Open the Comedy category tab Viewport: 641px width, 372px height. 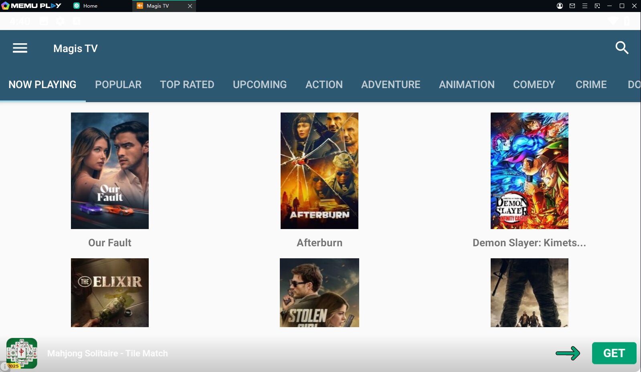534,84
